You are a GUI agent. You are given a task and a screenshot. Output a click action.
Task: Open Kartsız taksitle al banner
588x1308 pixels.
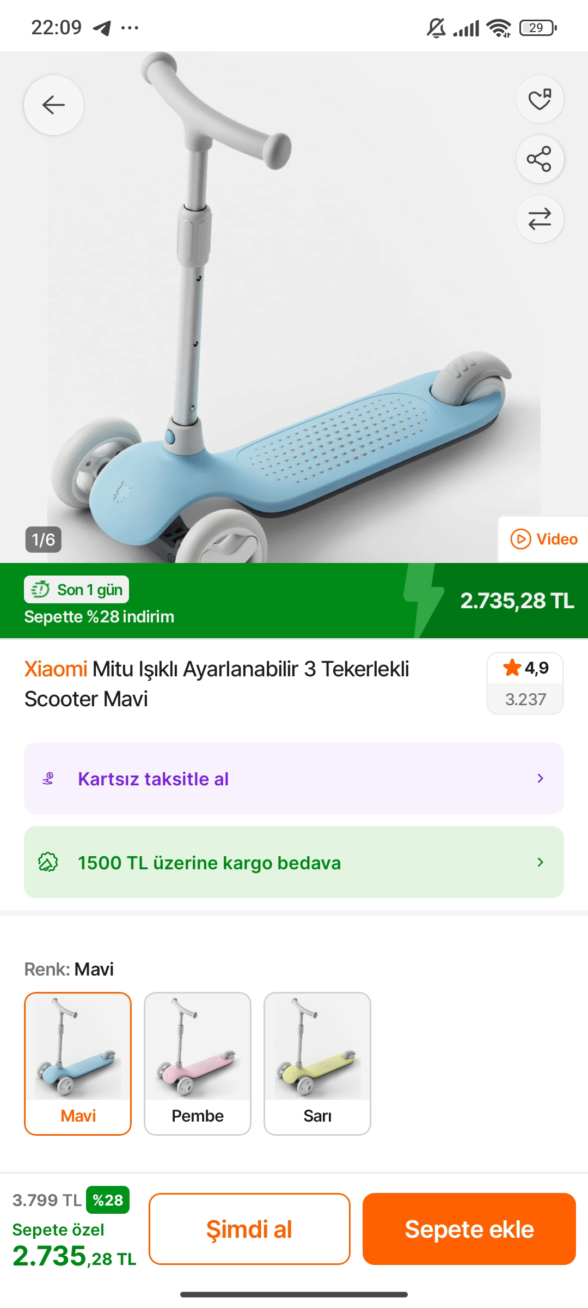[294, 778]
